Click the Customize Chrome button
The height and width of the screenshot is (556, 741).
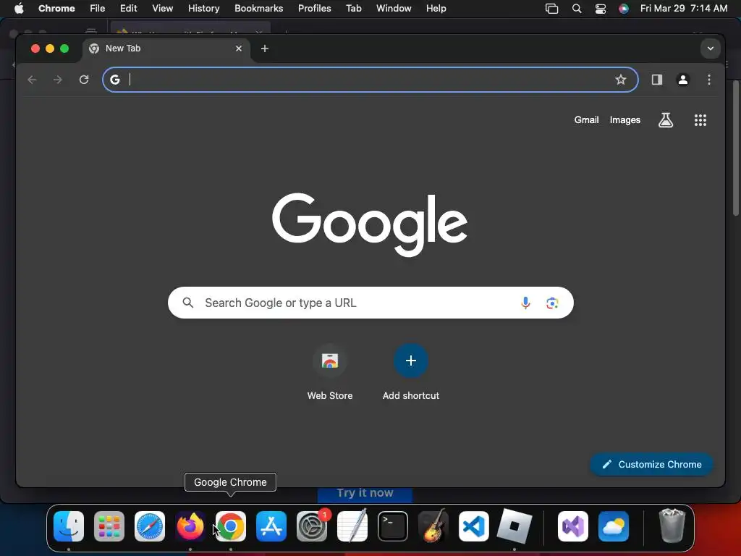tap(651, 464)
